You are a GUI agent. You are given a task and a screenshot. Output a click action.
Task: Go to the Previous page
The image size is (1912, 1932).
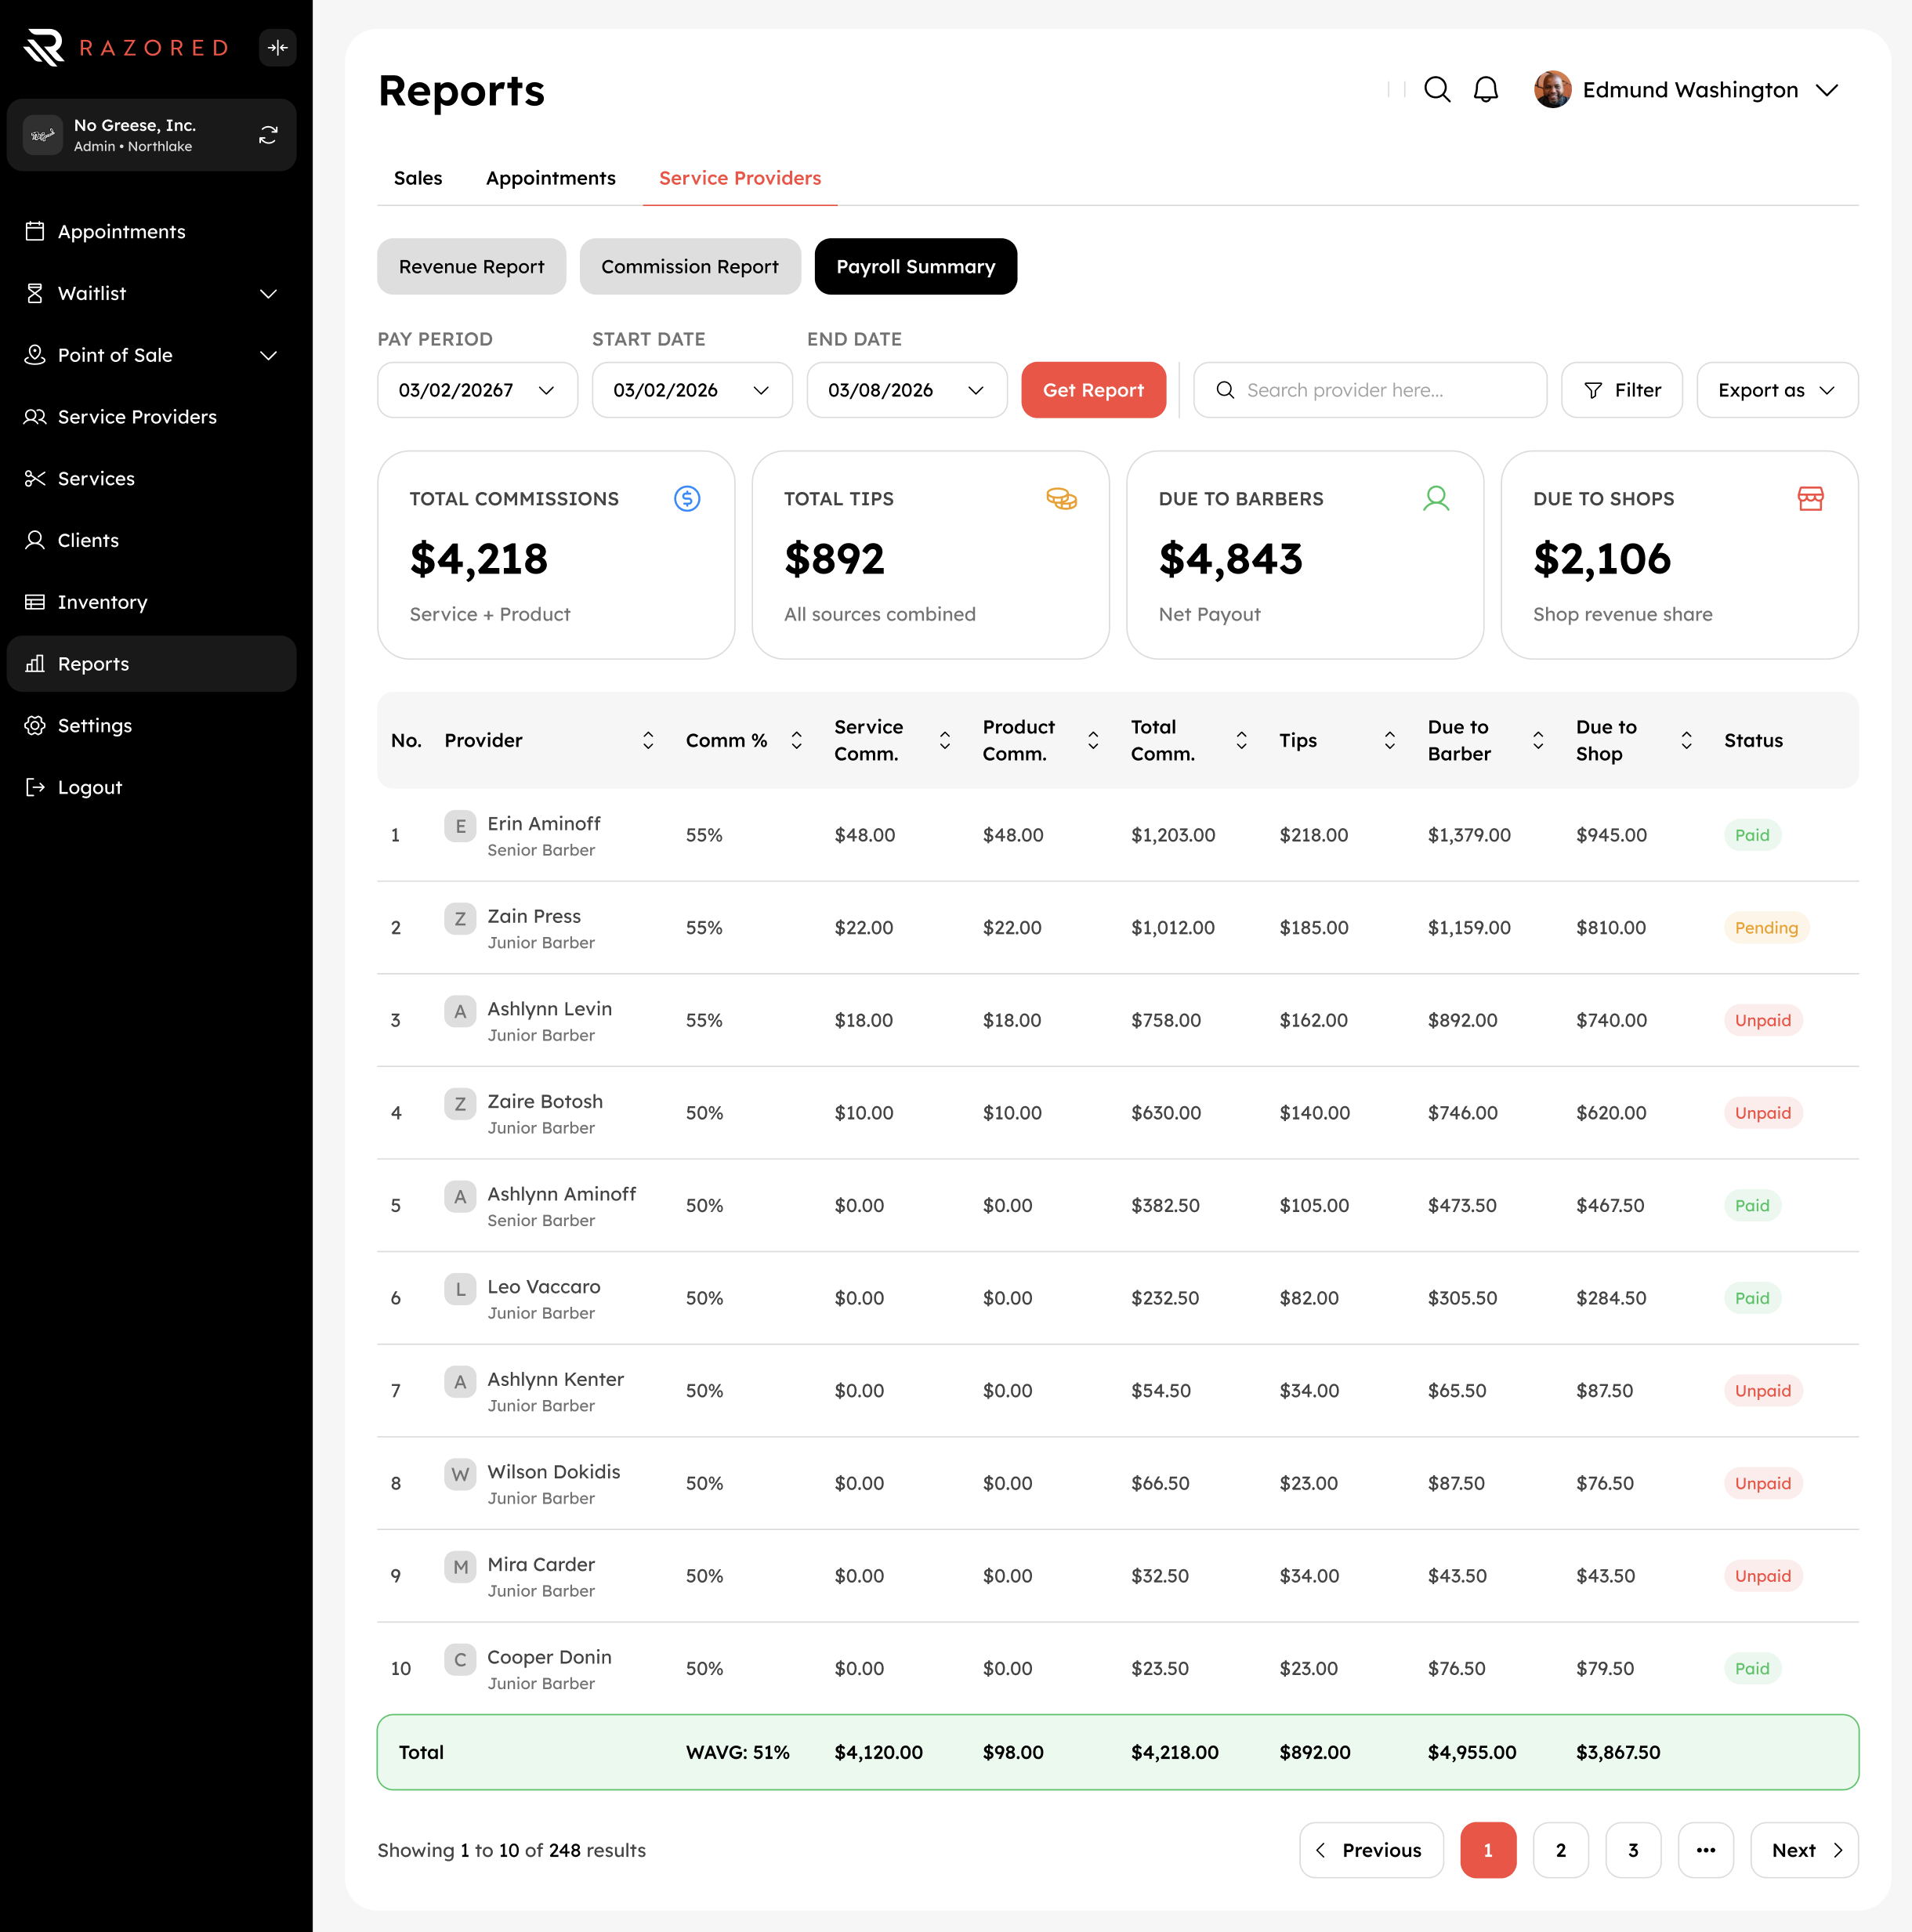pos(1371,1851)
